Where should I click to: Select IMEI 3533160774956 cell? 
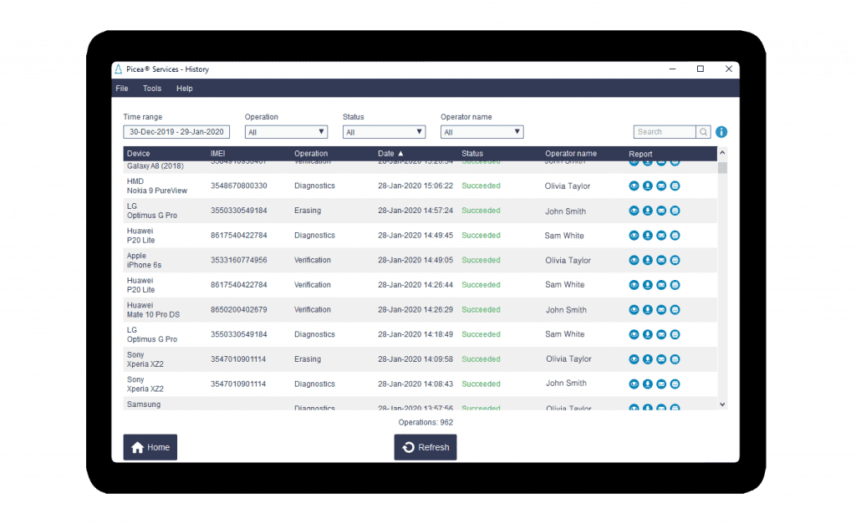tap(239, 261)
